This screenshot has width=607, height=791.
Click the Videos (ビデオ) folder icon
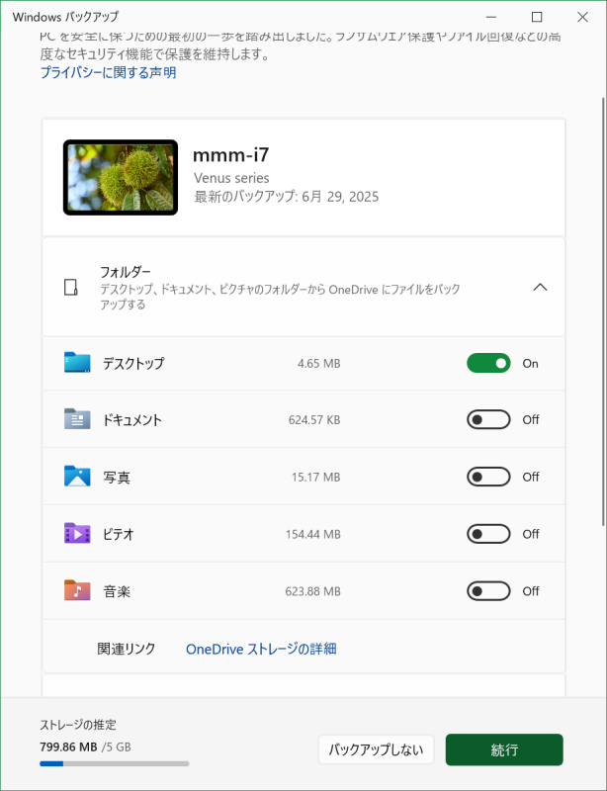tap(77, 533)
